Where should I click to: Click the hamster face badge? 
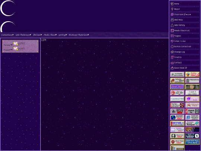coord(192,130)
